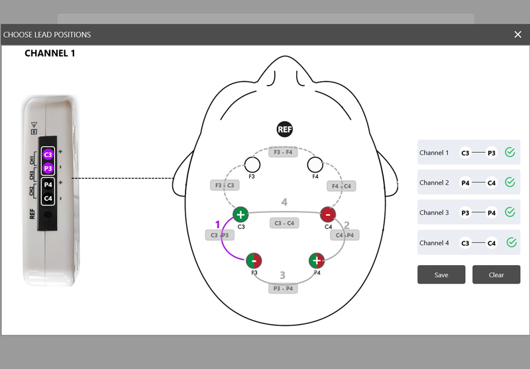Click the P4 port on device
Viewport: 530px width, 369px height.
pyautogui.click(x=48, y=185)
